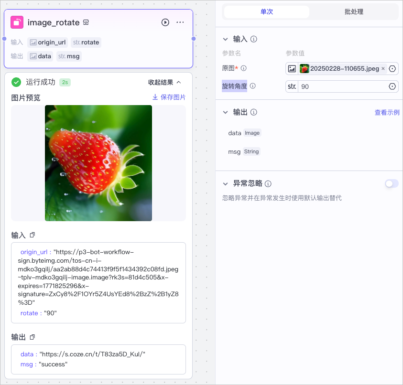This screenshot has width=403, height=385.
Task: Switch to the 单次 tab
Action: [x=267, y=12]
